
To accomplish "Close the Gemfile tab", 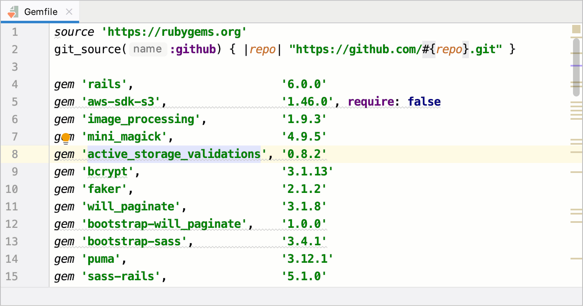I will tap(69, 12).
